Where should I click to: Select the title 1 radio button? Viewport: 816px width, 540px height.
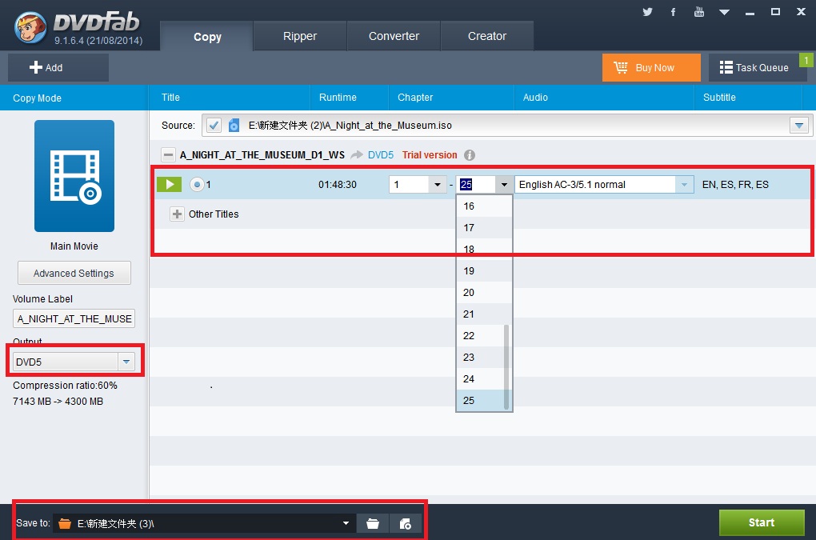(x=197, y=184)
